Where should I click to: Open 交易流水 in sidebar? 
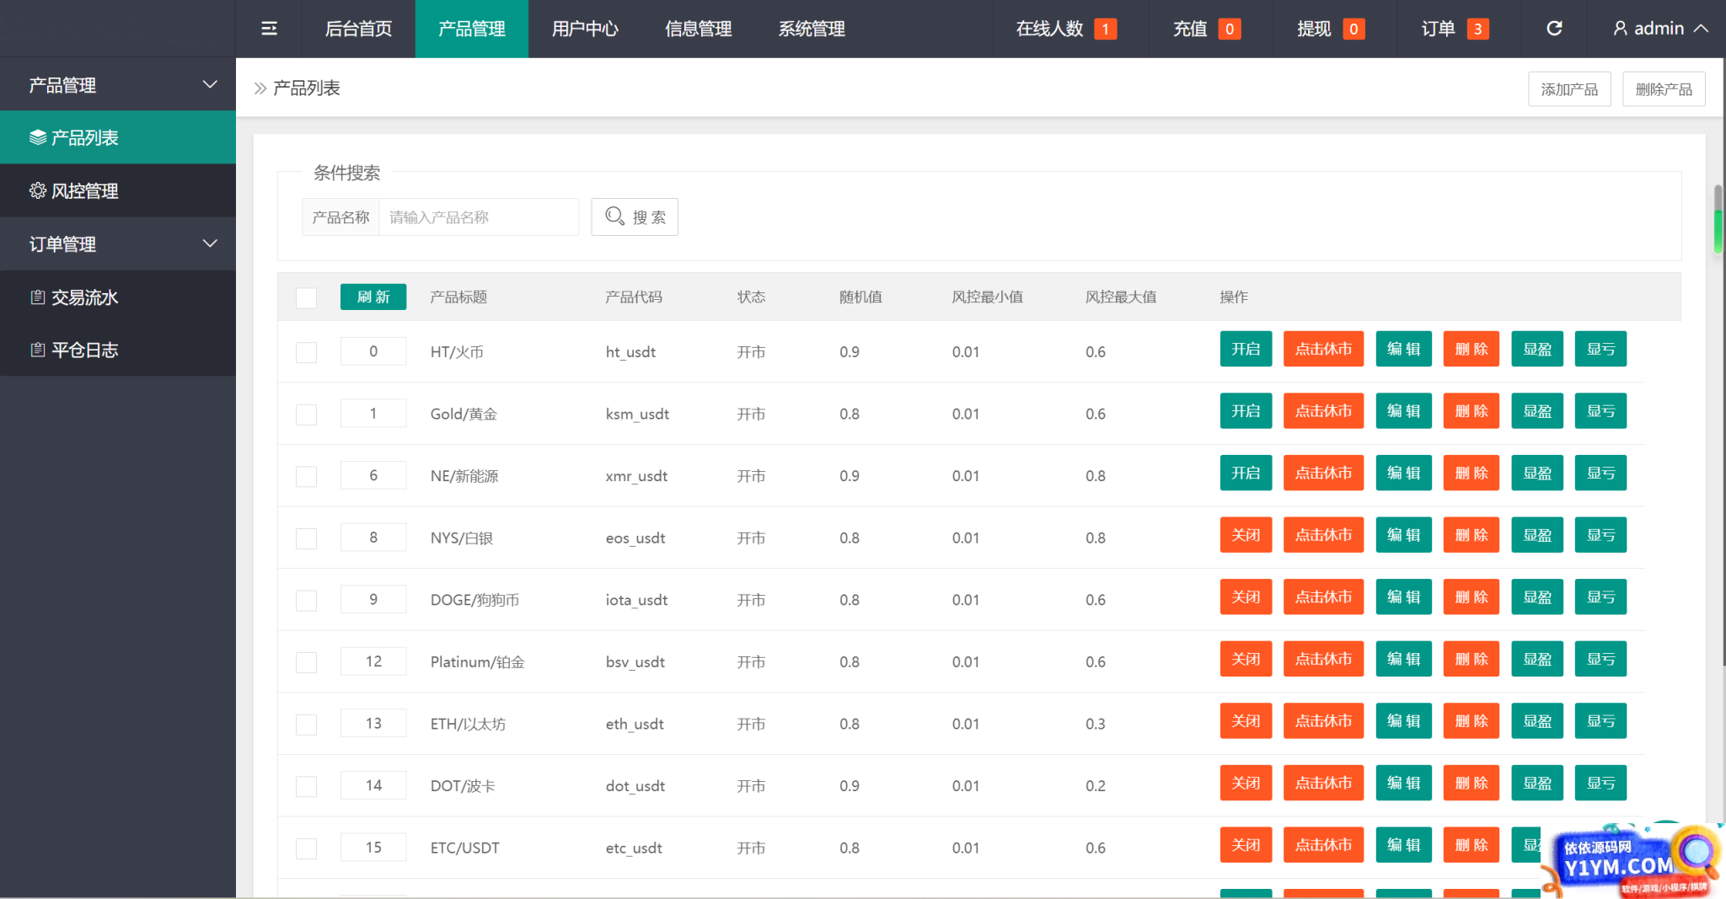point(118,297)
